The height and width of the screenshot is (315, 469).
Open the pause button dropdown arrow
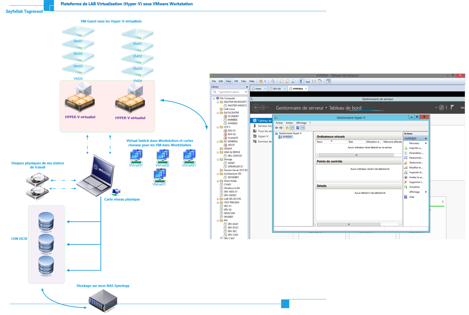tap(265, 81)
